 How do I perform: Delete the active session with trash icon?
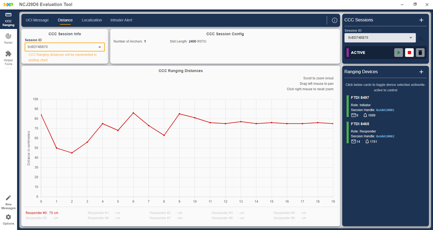(420, 52)
